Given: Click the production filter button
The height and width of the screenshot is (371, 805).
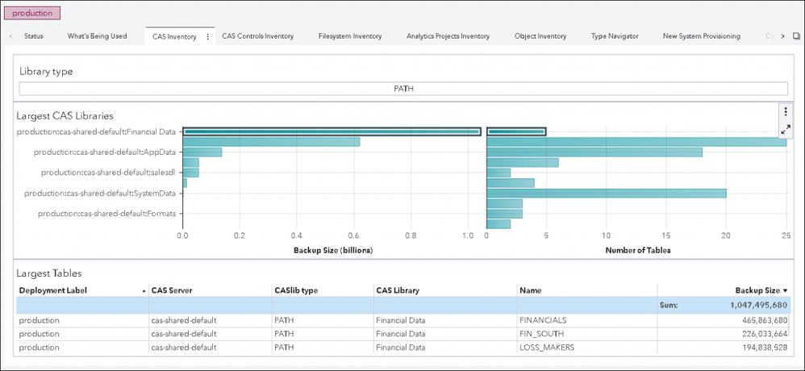Looking at the screenshot, I should [x=32, y=13].
